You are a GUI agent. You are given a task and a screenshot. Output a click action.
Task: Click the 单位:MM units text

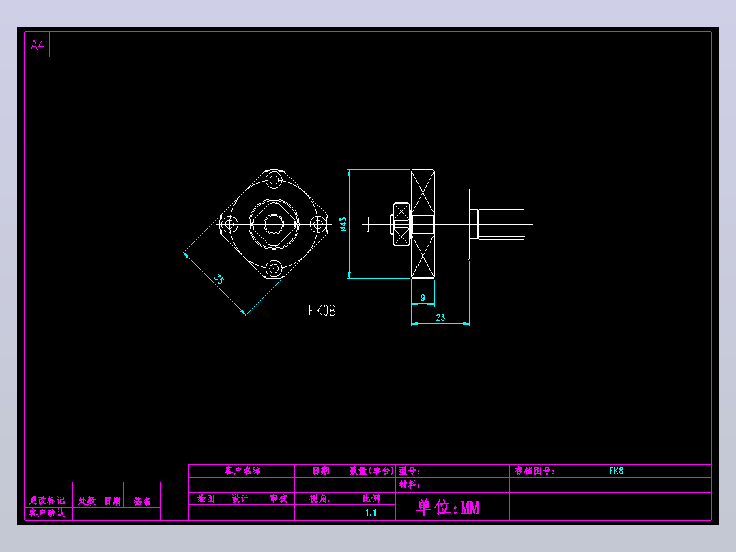[448, 508]
